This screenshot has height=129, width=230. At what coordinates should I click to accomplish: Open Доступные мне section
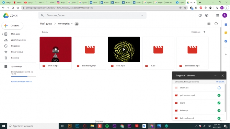[19, 40]
